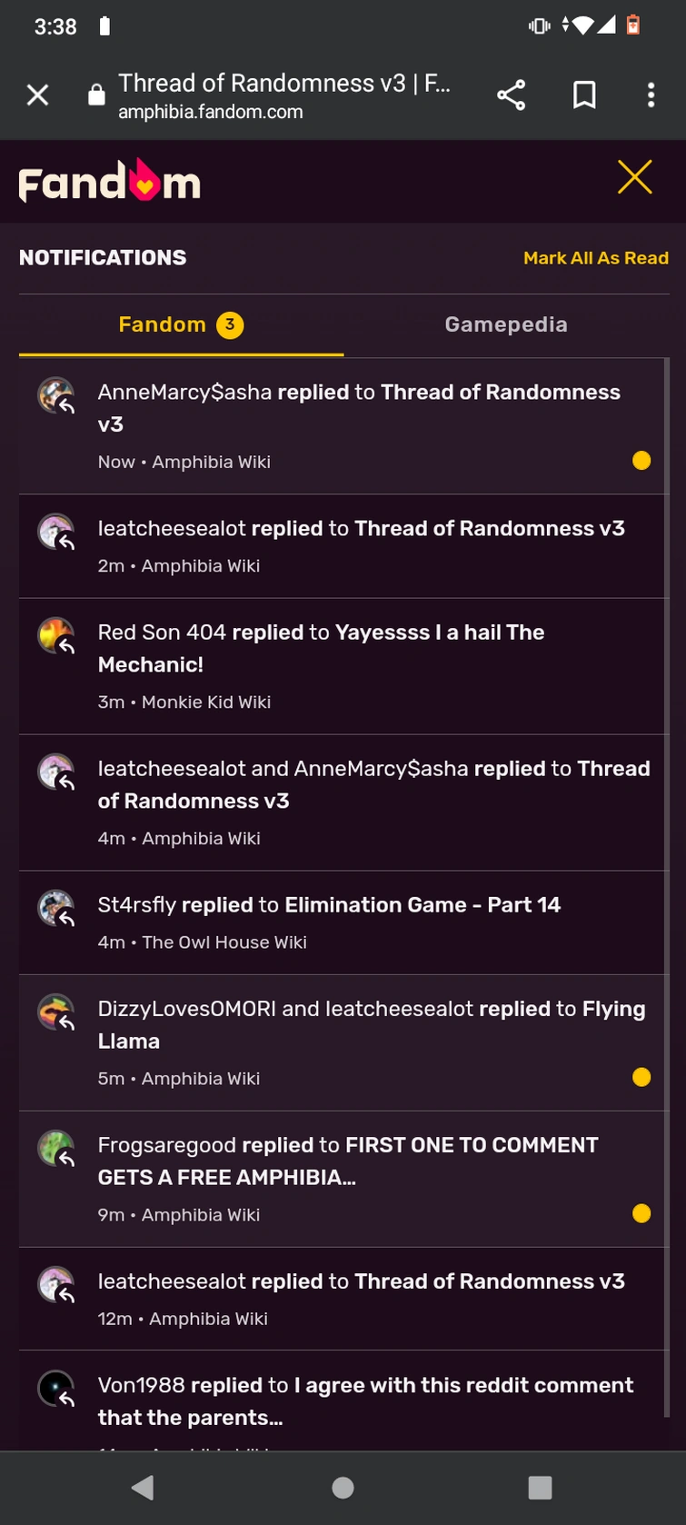Image resolution: width=686 pixels, height=1525 pixels.
Task: Close the browser custom tab
Action: click(37, 95)
